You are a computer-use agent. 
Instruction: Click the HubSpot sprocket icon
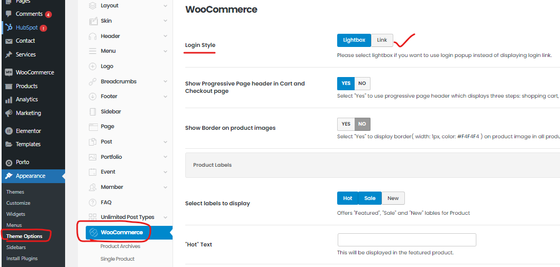pyautogui.click(x=9, y=27)
